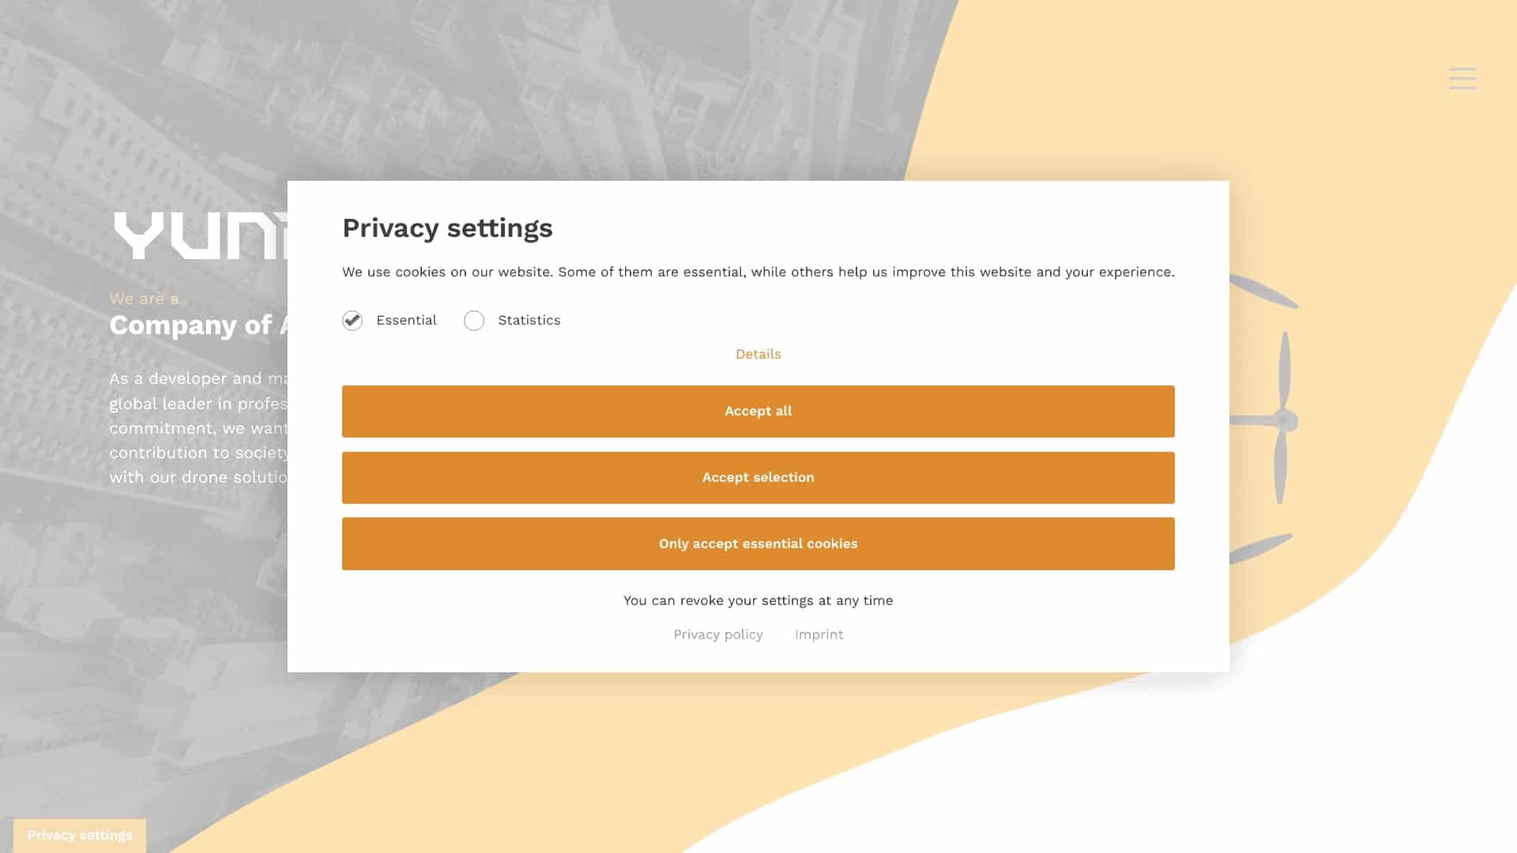Image resolution: width=1517 pixels, height=853 pixels.
Task: Enable the Statistics cookies checkbox
Action: (x=474, y=320)
